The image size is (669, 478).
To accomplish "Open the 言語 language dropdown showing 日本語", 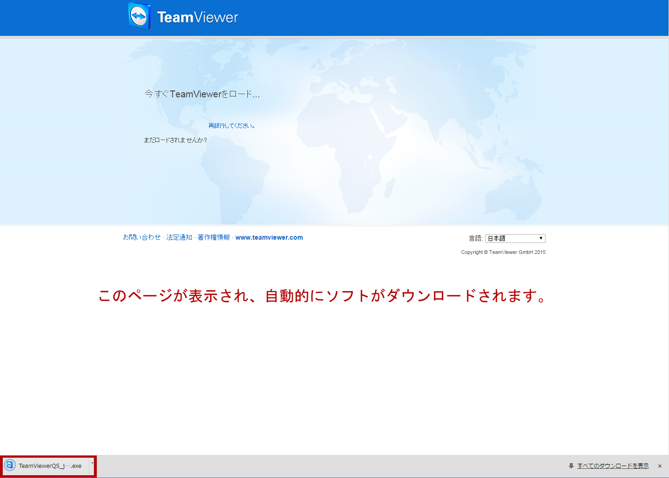I will point(515,238).
